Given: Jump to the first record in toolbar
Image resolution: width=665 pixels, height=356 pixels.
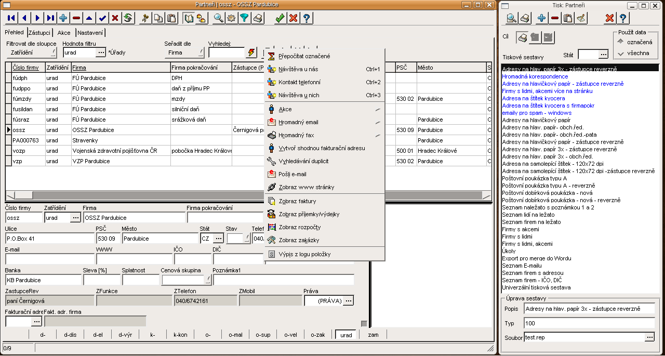Looking at the screenshot, I should [11, 18].
